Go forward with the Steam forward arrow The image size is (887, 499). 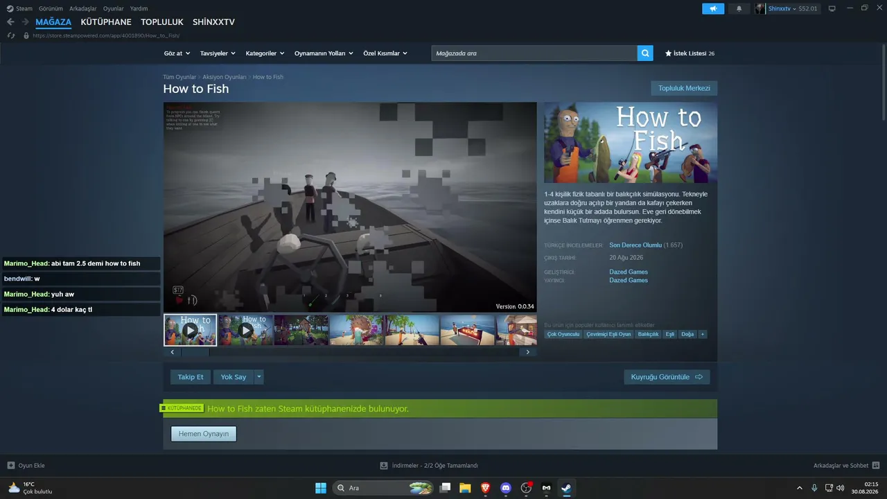(25, 22)
